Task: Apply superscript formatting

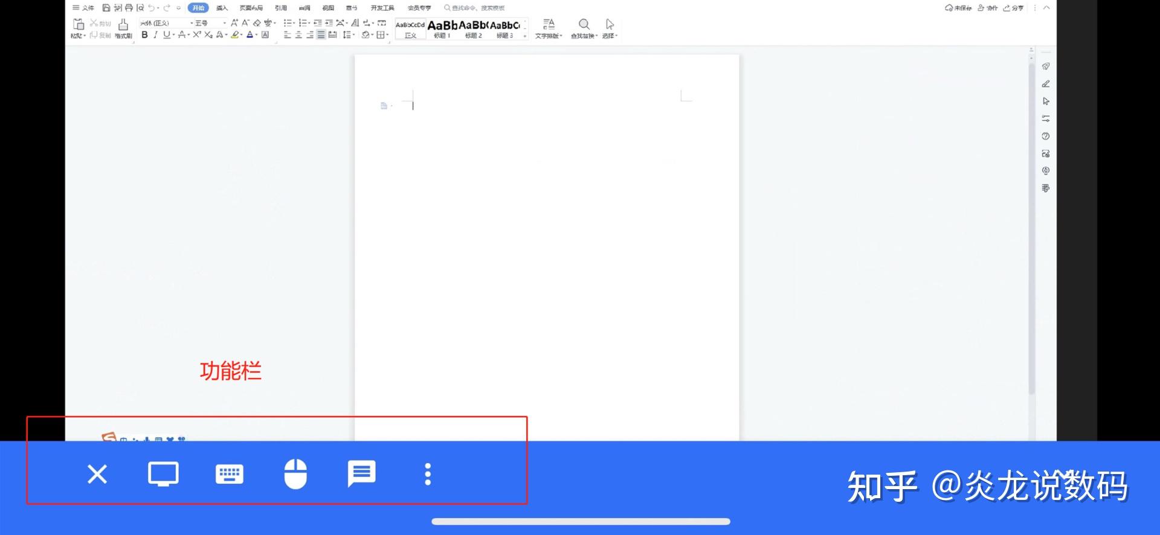Action: [x=197, y=35]
